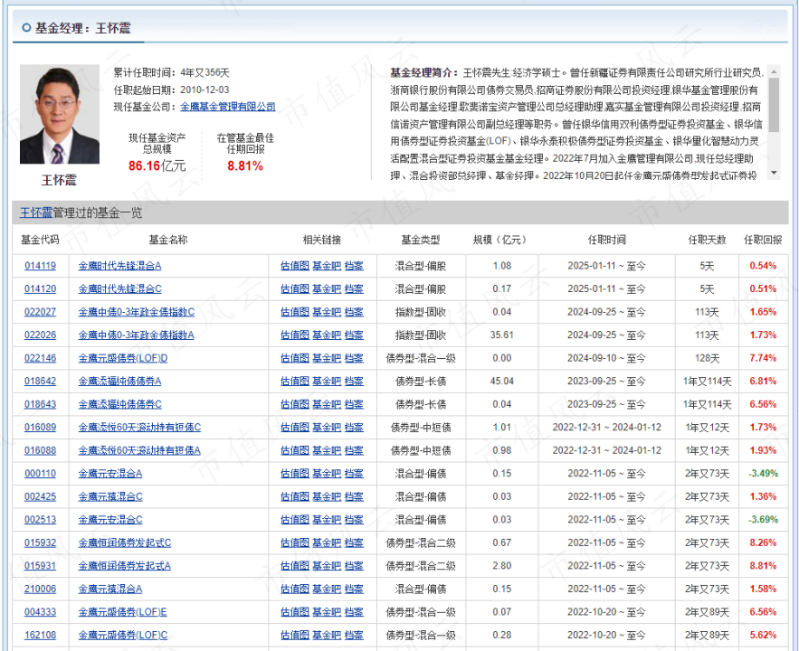
Task: Open 基金吧 for 金鹰中债0-3年政金债指数C
Action: pos(327,312)
